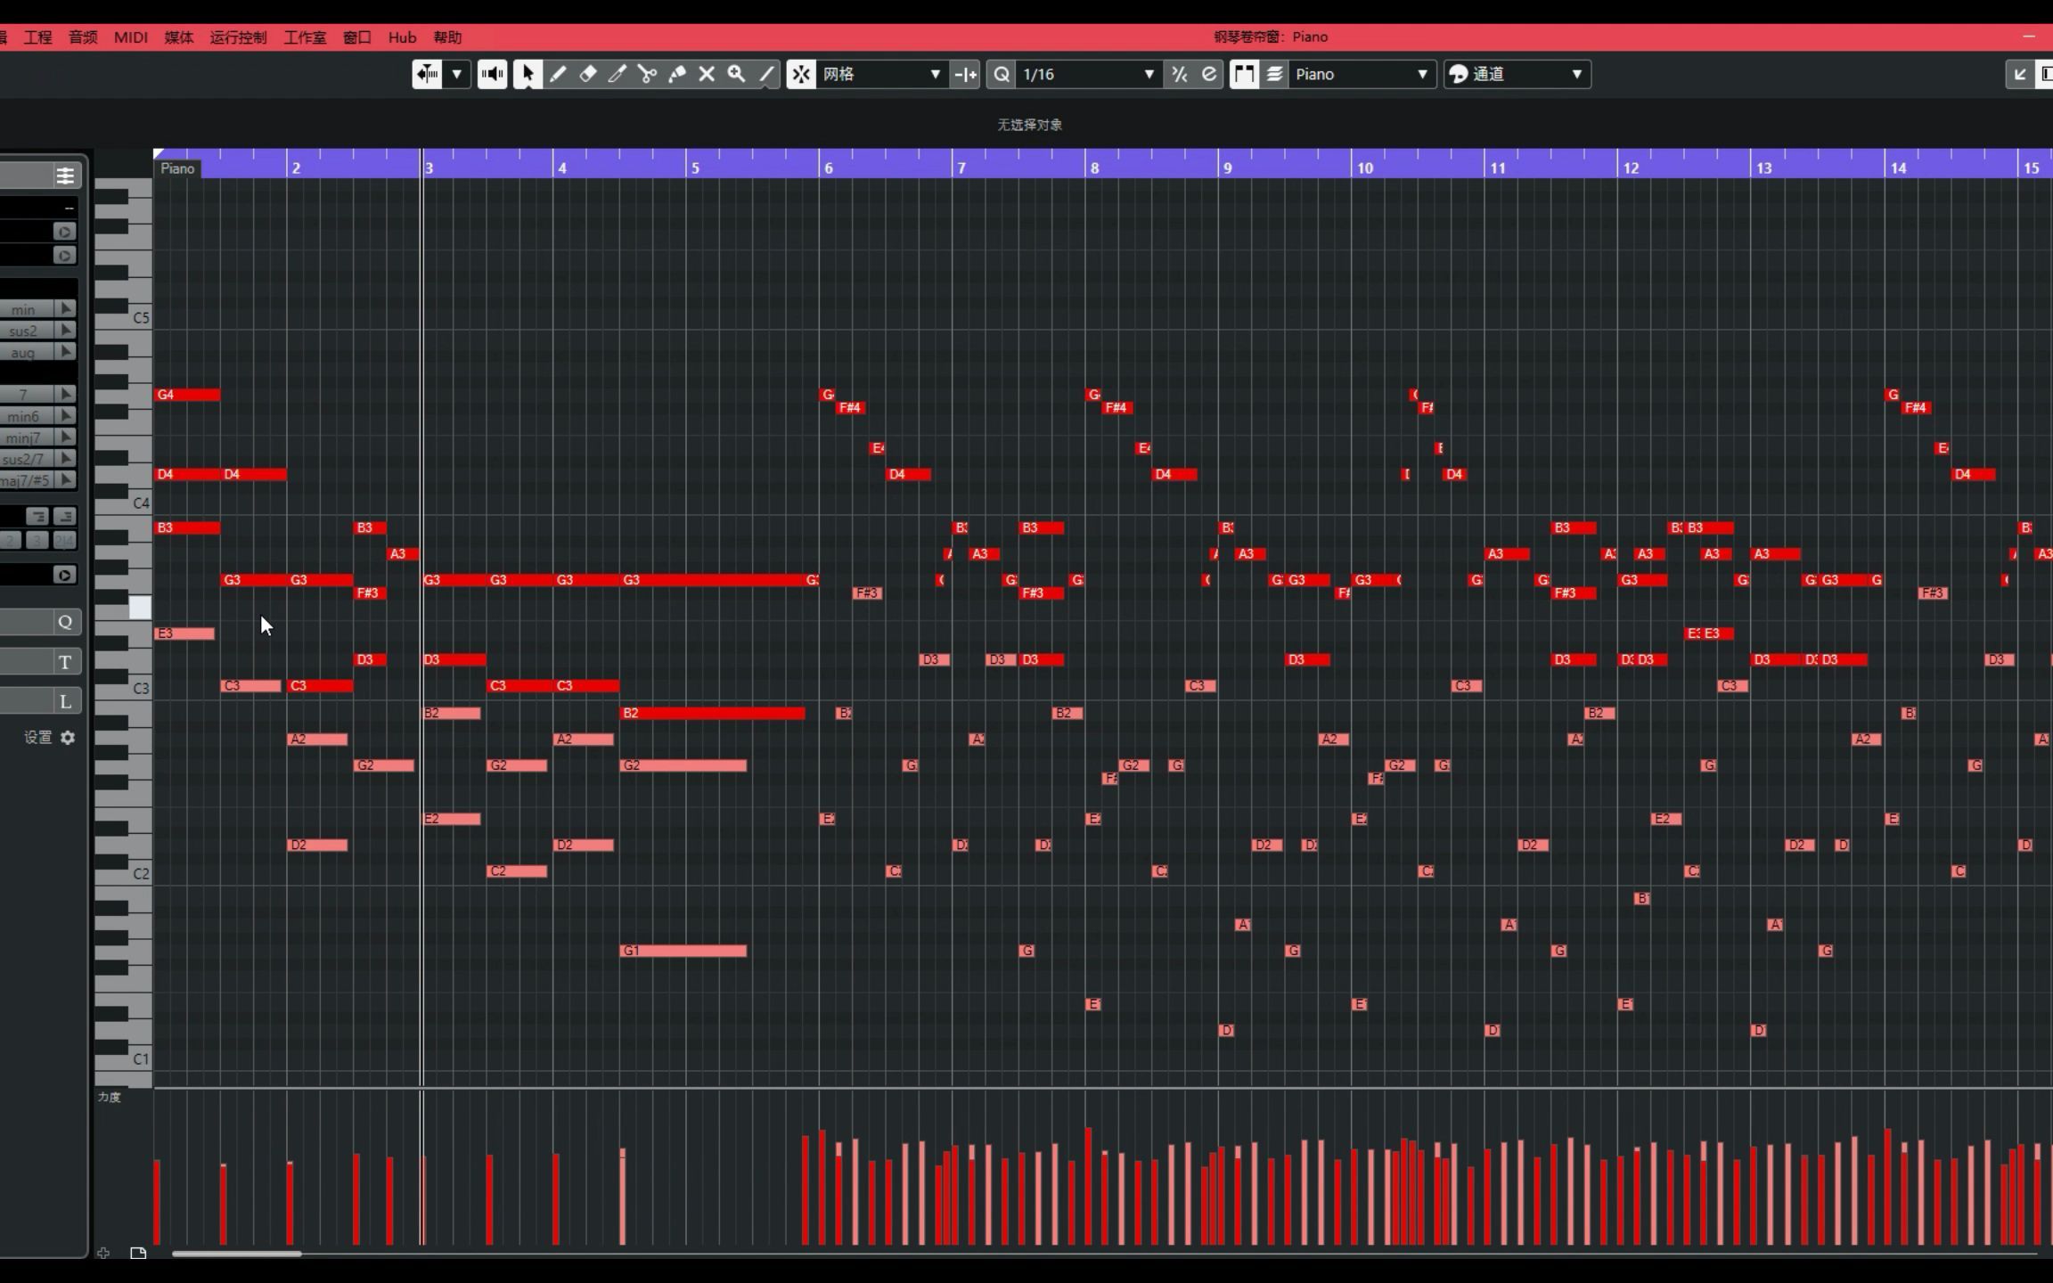Open the 设置 gear settings
This screenshot has height=1283, width=2053.
tap(68, 738)
